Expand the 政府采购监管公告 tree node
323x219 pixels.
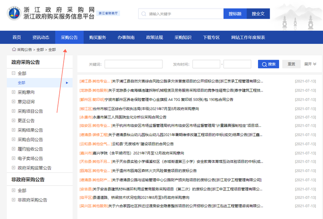click(13, 168)
